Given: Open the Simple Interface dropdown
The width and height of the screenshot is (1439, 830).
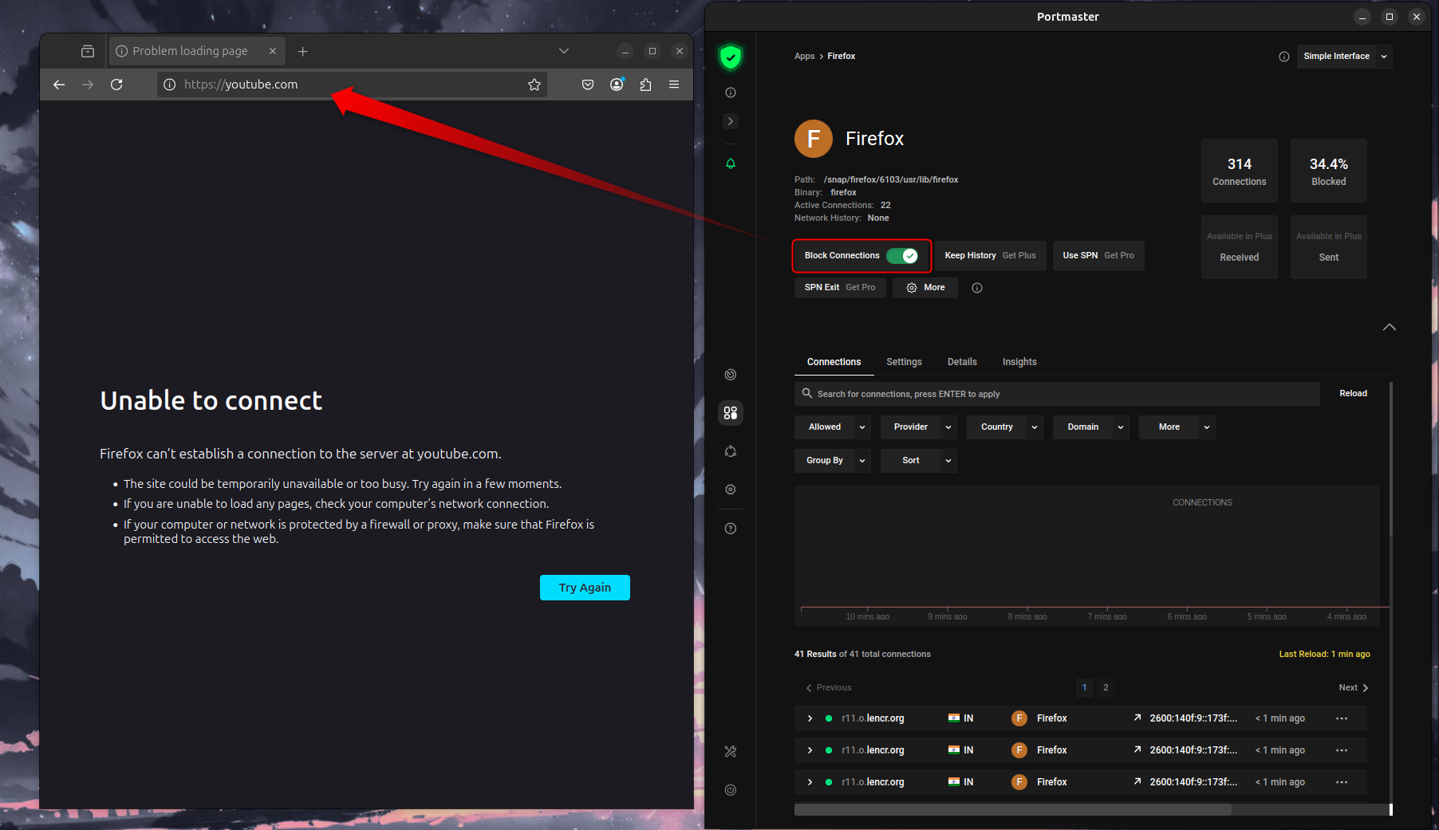Looking at the screenshot, I should 1344,57.
